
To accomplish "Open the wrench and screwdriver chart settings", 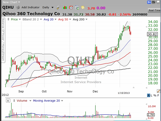I will [x=58, y=8].
